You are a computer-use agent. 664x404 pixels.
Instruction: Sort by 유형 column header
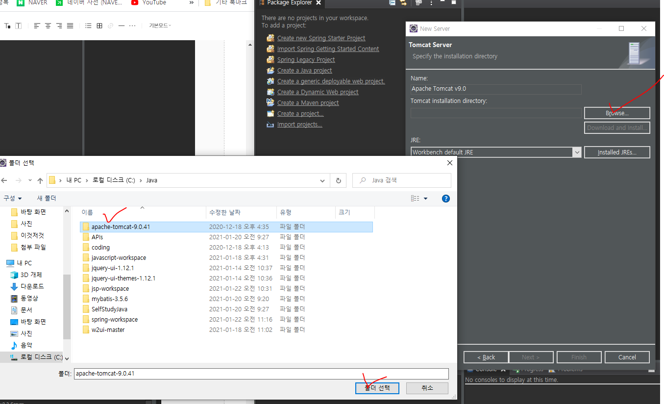point(306,212)
